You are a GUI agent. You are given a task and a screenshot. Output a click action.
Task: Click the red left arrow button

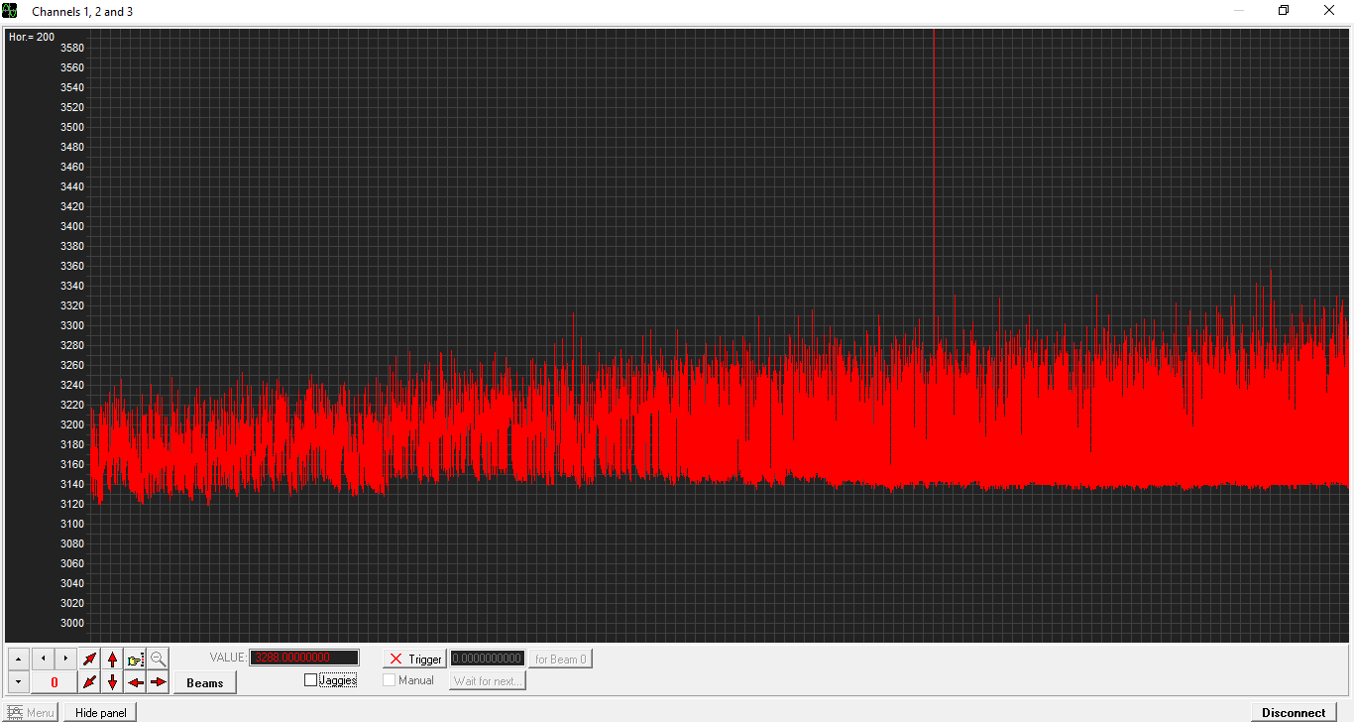pos(136,682)
